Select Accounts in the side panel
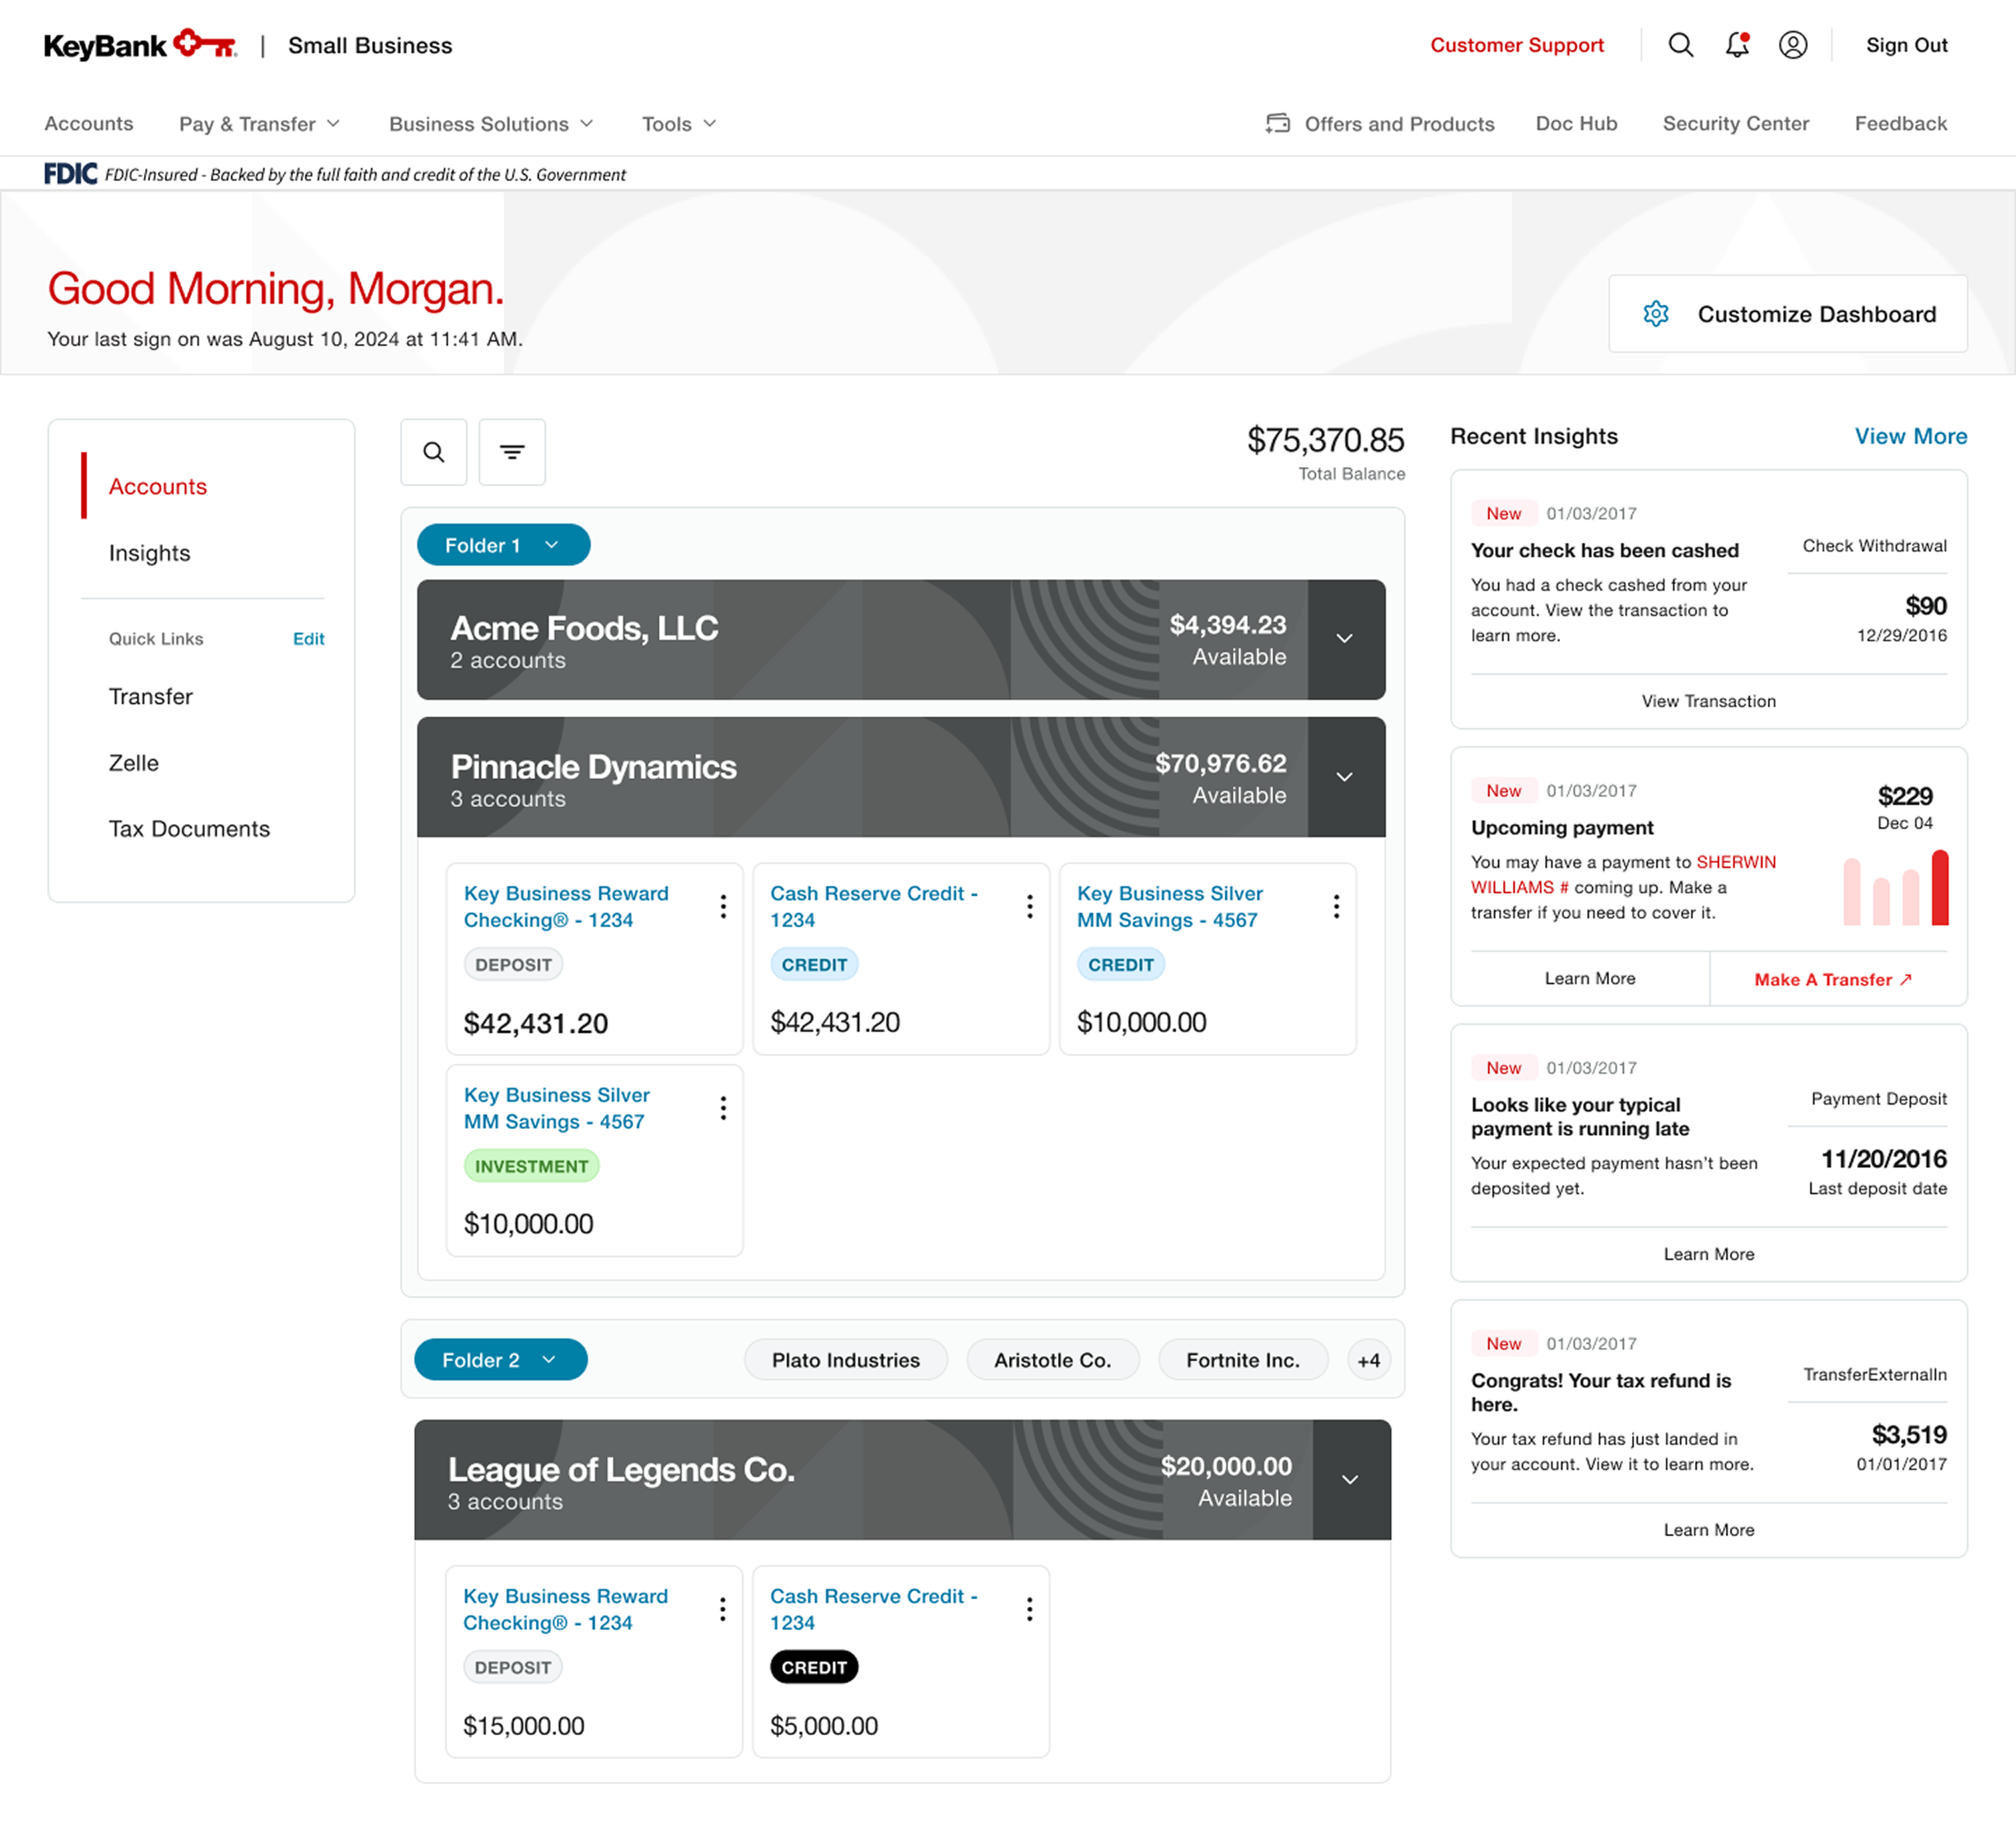Viewport: 2016px width, 1848px height. click(158, 486)
